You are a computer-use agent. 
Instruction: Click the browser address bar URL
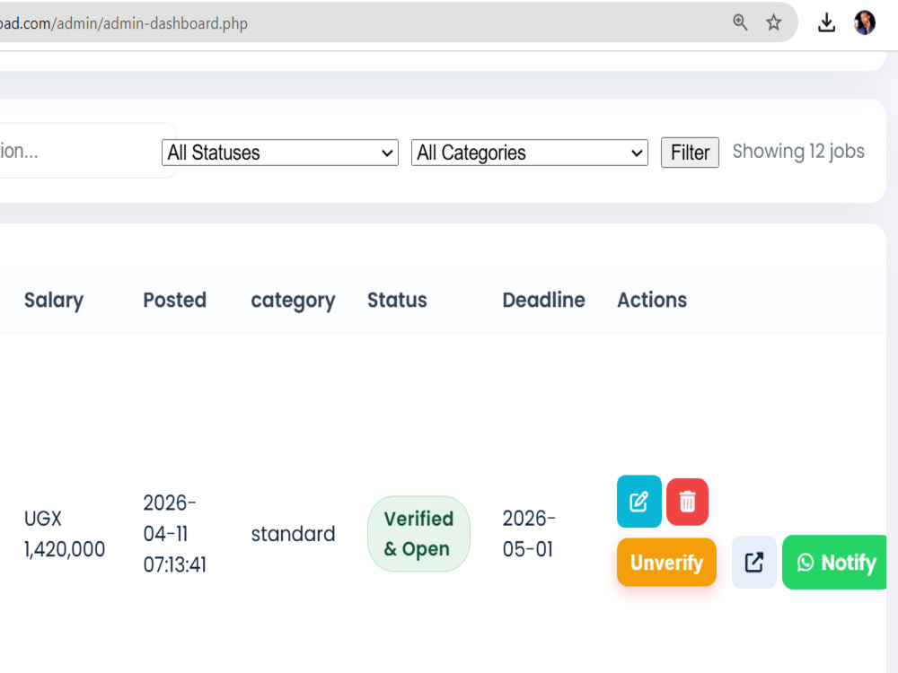(x=124, y=23)
